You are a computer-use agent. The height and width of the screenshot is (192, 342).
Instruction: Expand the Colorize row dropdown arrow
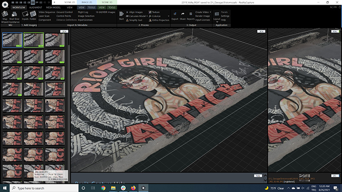pyautogui.click(x=168, y=16)
